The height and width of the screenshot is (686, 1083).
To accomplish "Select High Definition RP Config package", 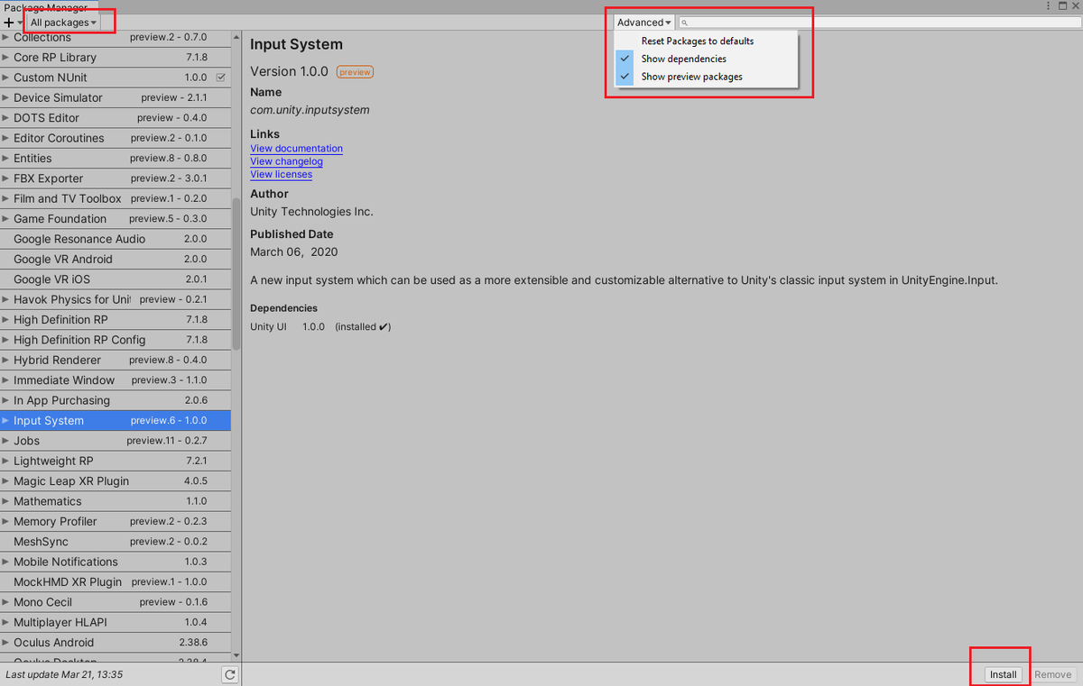I will [x=116, y=340].
